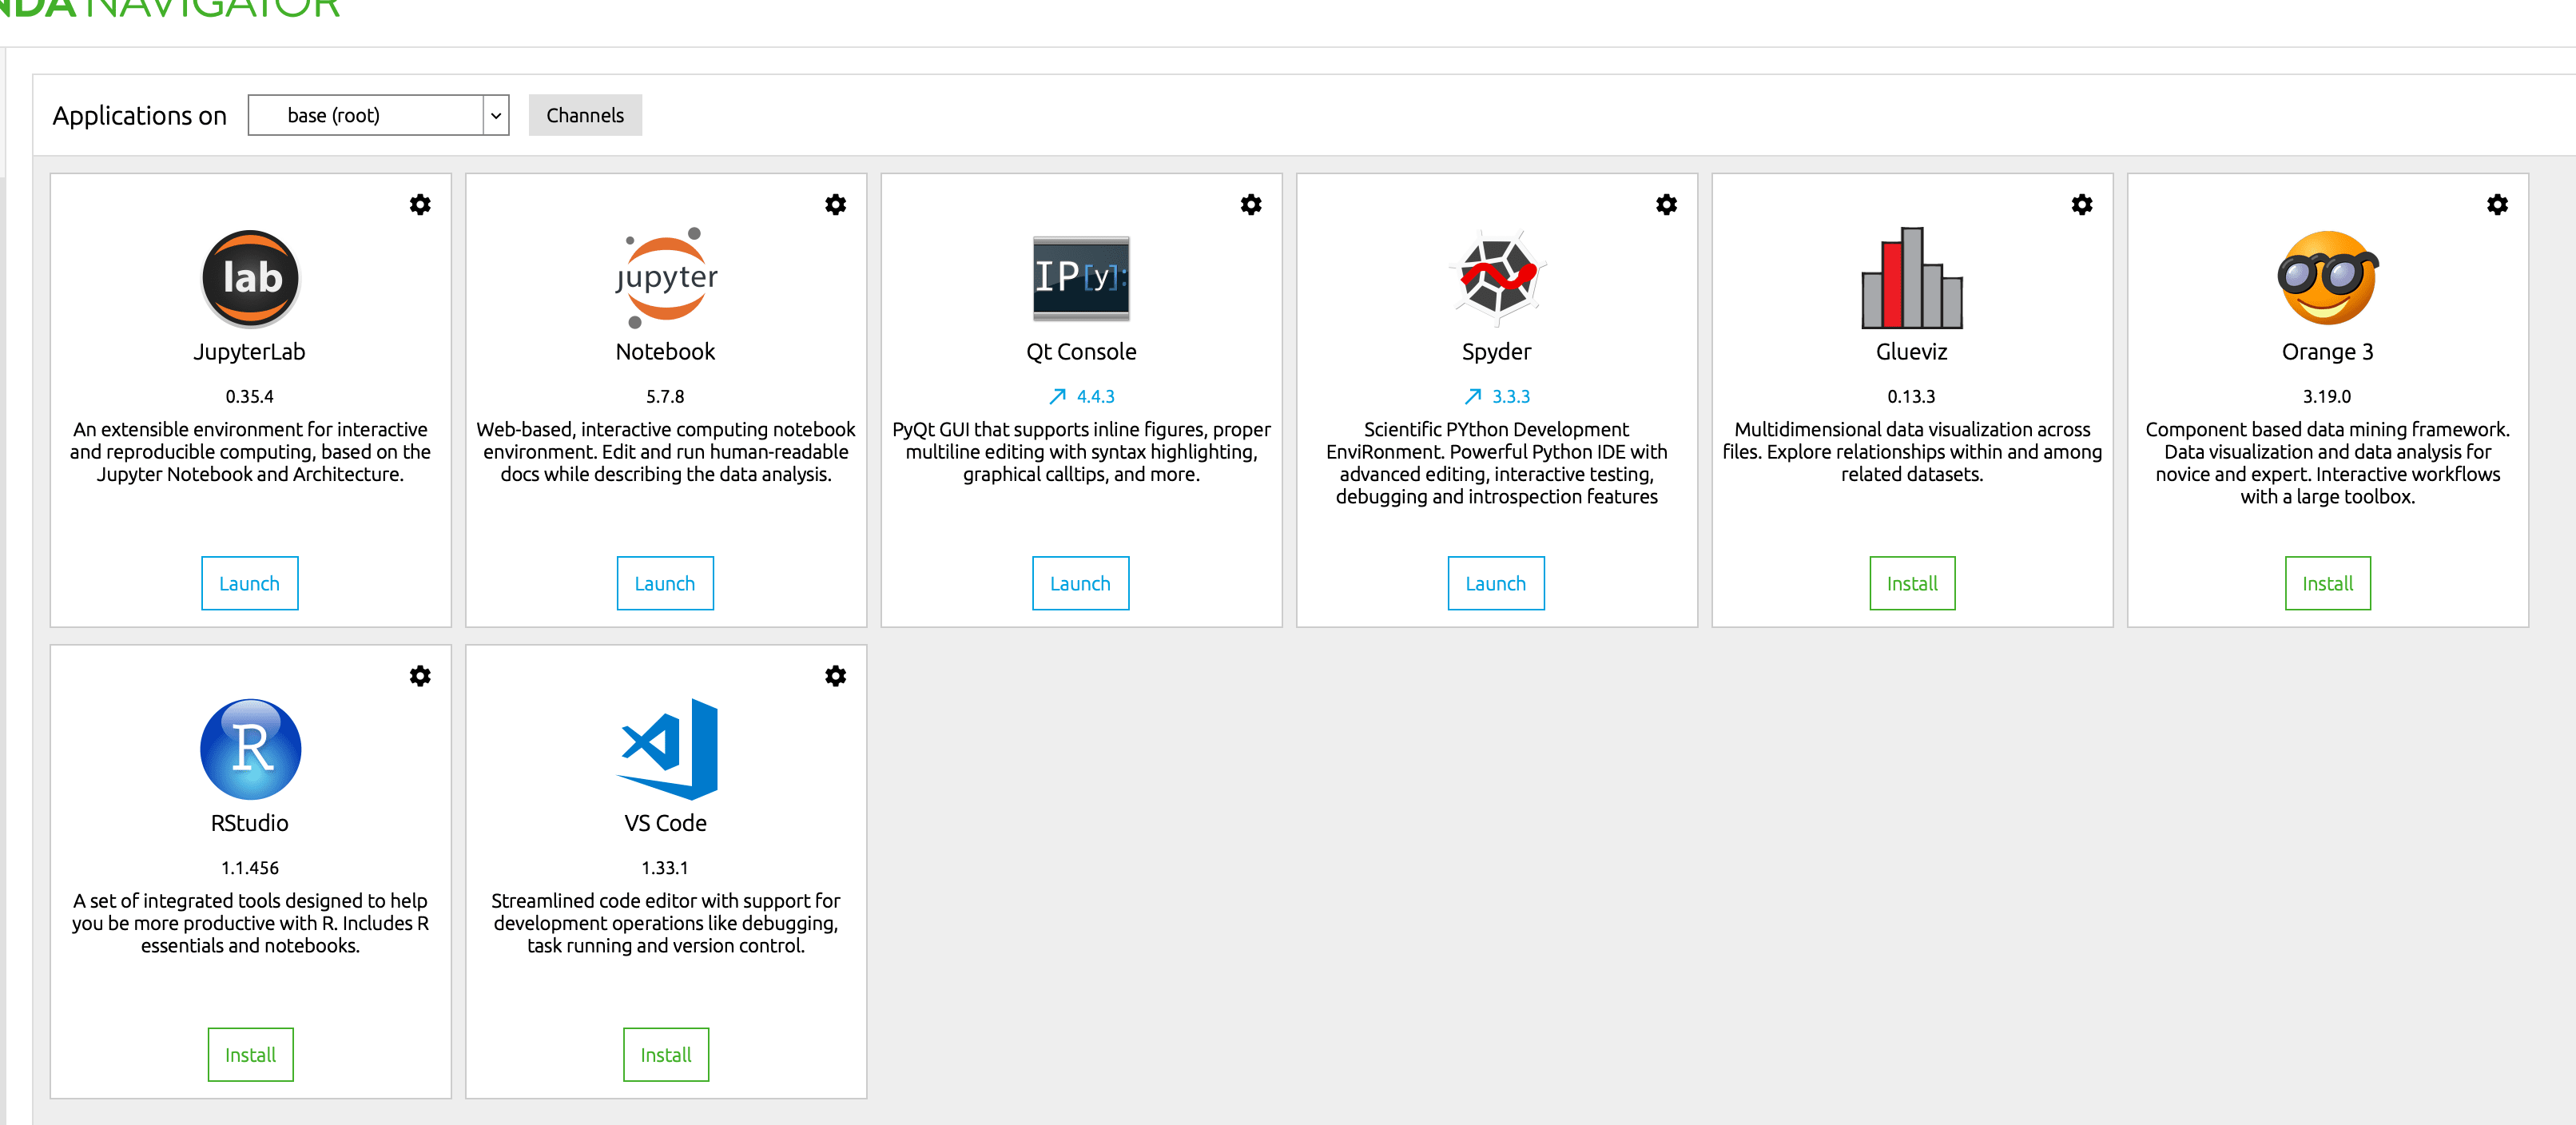The height and width of the screenshot is (1125, 2576).
Task: Click the Spyder title text
Action: (x=1497, y=352)
